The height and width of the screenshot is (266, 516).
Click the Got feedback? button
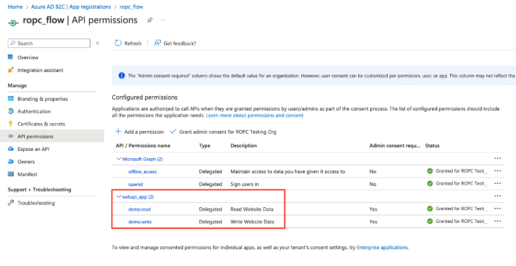point(175,43)
